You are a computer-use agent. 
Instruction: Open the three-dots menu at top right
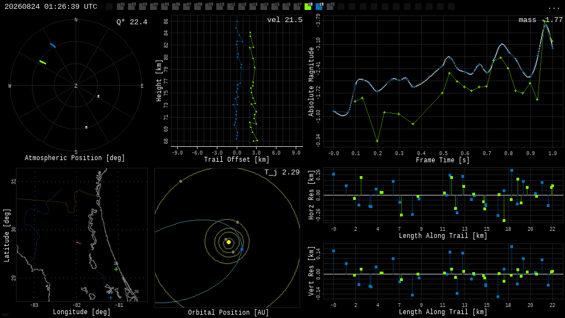[553, 8]
